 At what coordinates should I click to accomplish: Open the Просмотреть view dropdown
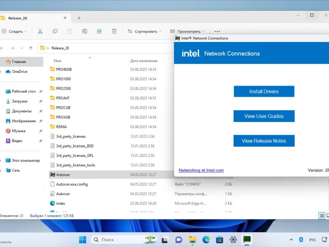pyautogui.click(x=187, y=31)
